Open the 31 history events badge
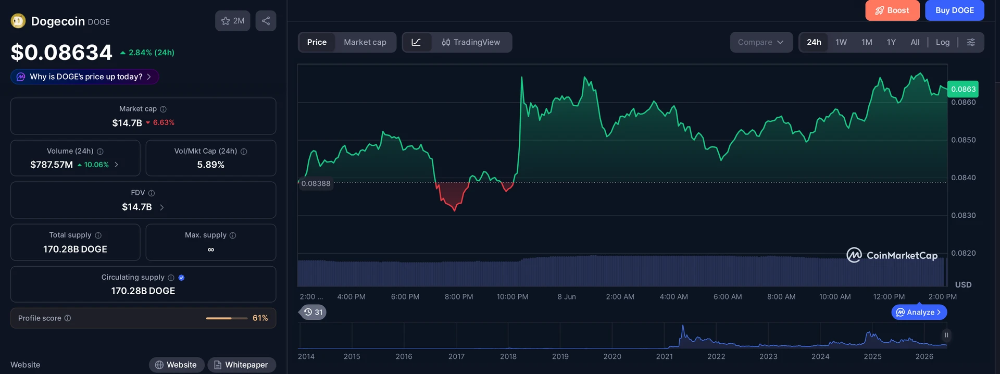This screenshot has height=374, width=1000. [x=314, y=312]
